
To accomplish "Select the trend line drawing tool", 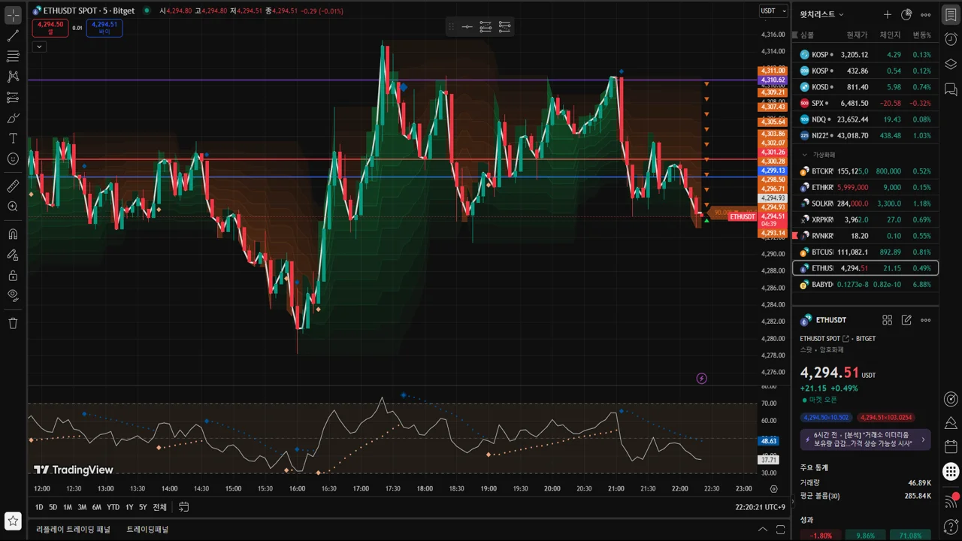I will coord(13,35).
